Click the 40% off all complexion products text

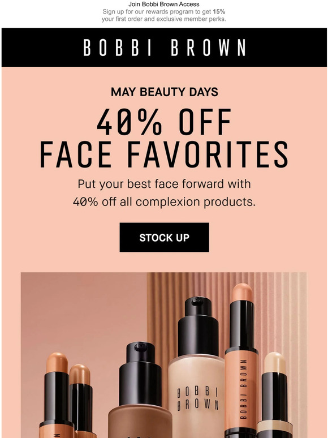tap(164, 201)
